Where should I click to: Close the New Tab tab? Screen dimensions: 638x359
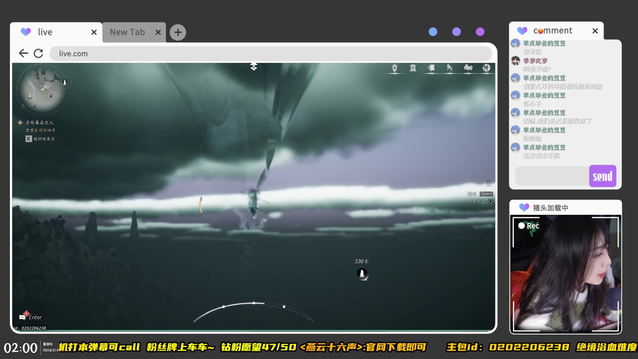click(x=158, y=32)
